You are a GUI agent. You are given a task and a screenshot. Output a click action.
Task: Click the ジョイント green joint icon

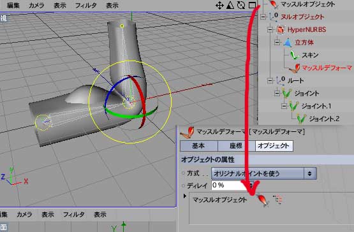pyautogui.click(x=286, y=93)
